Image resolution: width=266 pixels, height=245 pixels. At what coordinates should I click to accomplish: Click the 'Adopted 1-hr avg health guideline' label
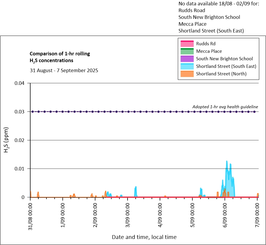pyautogui.click(x=225, y=107)
